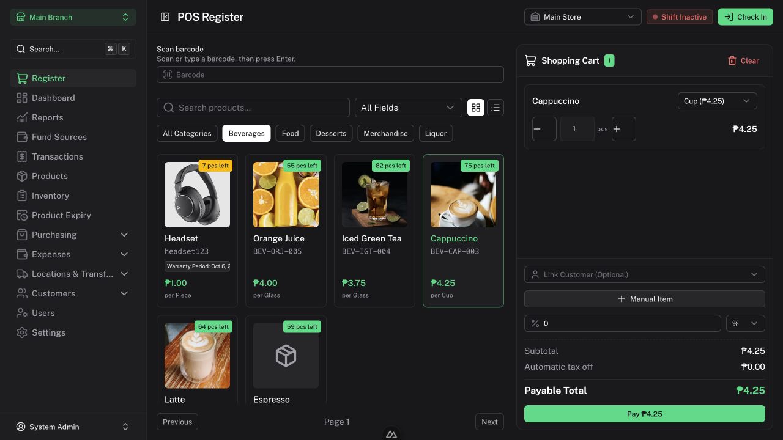This screenshot has height=440, width=783.
Task: Open Cappuccino unit dropdown Cup (₱4.25)
Action: 717,101
